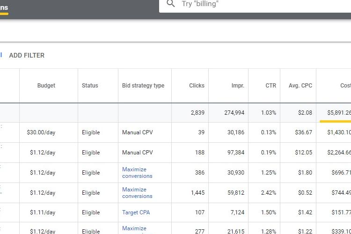Select the $30.00/day budget cell
Viewport: 351px width, 234px height.
click(x=41, y=132)
